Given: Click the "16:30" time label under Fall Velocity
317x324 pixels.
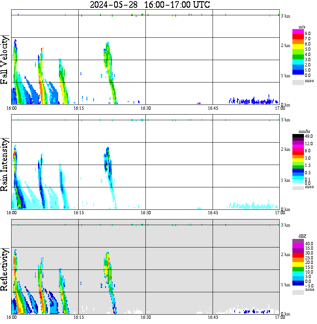Looking at the screenshot, I should 146,108.
